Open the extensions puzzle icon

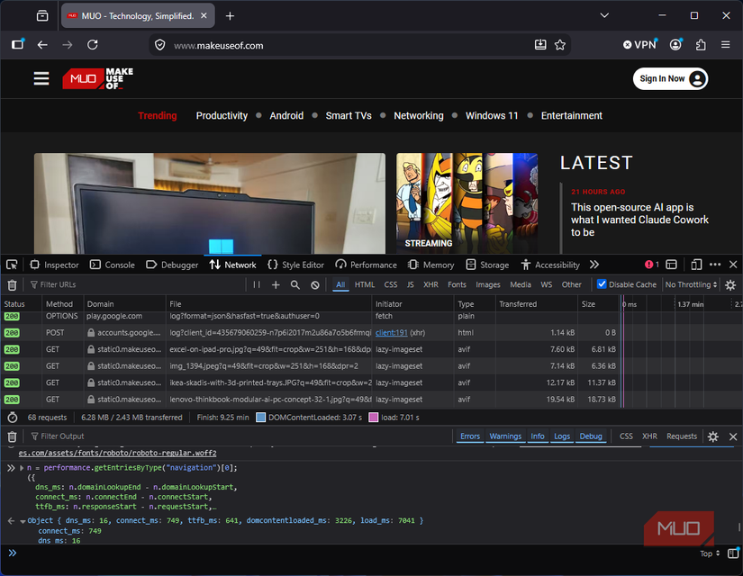coord(701,45)
